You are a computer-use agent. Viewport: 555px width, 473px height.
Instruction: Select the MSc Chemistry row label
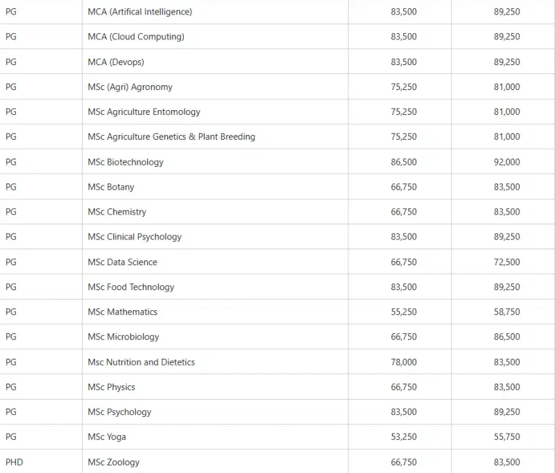pyautogui.click(x=117, y=212)
